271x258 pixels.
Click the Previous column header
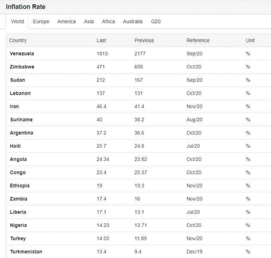tap(144, 40)
